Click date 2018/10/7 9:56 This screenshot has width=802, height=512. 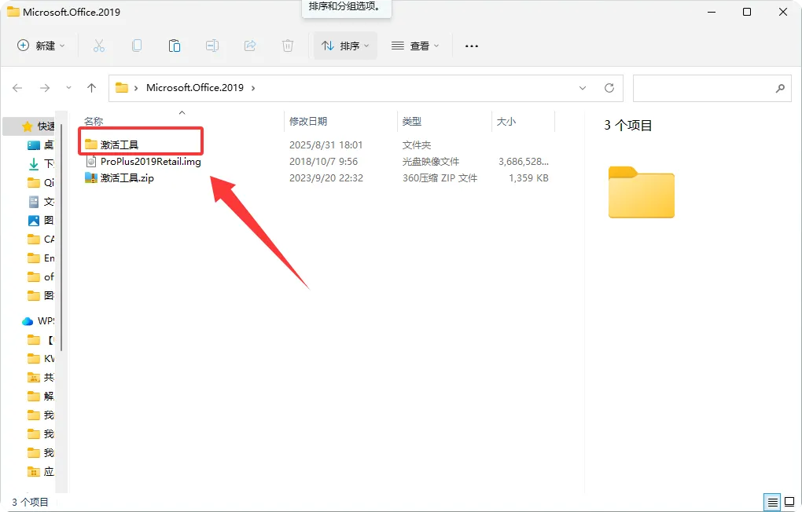324,162
